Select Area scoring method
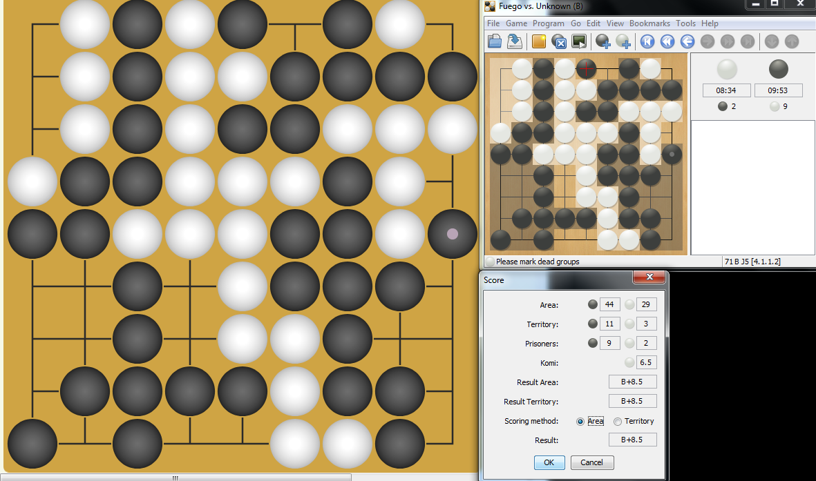The height and width of the screenshot is (481, 816). tap(590, 421)
